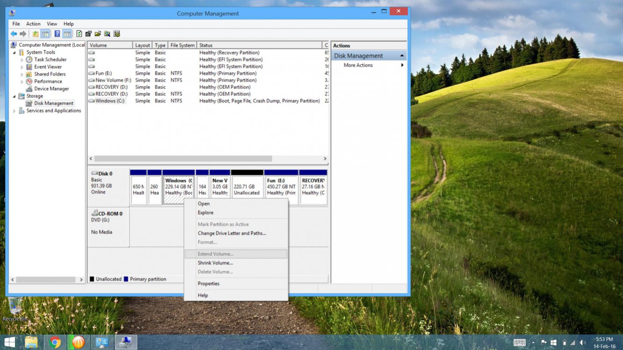Open File Explorer from the taskbar
The height and width of the screenshot is (350, 623).
[x=31, y=343]
